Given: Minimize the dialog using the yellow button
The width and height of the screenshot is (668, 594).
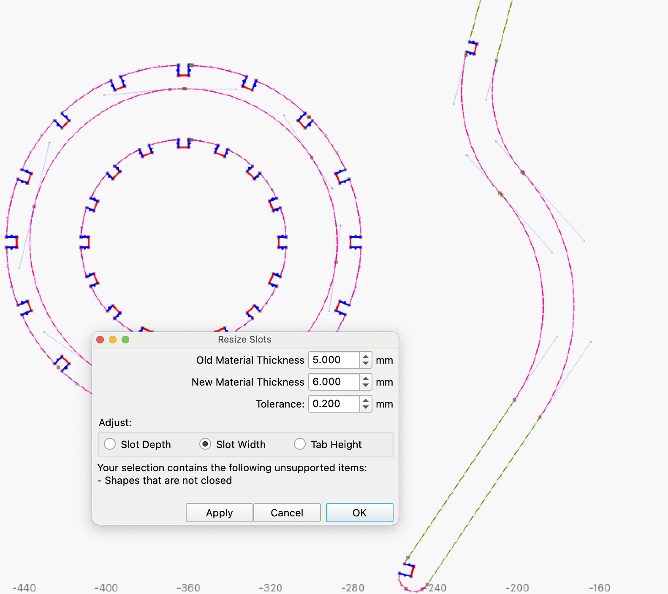Looking at the screenshot, I should 113,340.
